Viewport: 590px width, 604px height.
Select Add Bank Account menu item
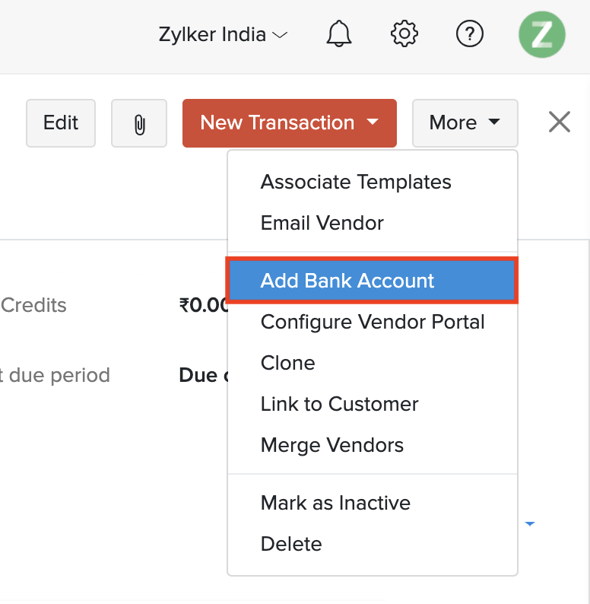(347, 281)
